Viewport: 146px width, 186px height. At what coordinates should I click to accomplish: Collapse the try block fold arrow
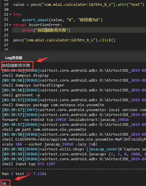coord(10,14)
